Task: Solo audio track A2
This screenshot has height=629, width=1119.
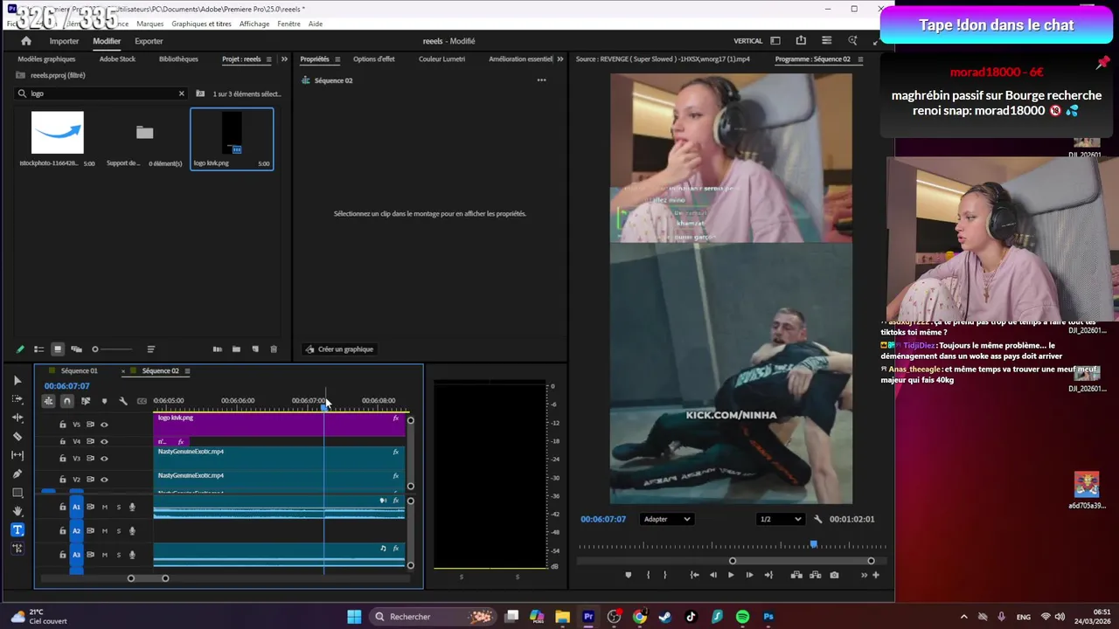Action: click(x=119, y=531)
